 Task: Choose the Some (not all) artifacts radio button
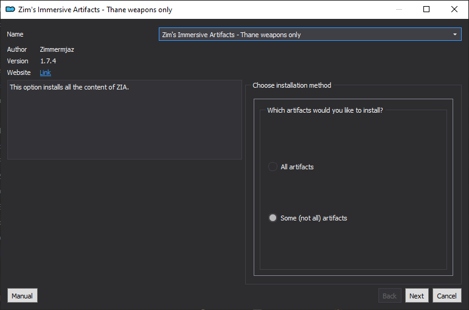tap(273, 218)
